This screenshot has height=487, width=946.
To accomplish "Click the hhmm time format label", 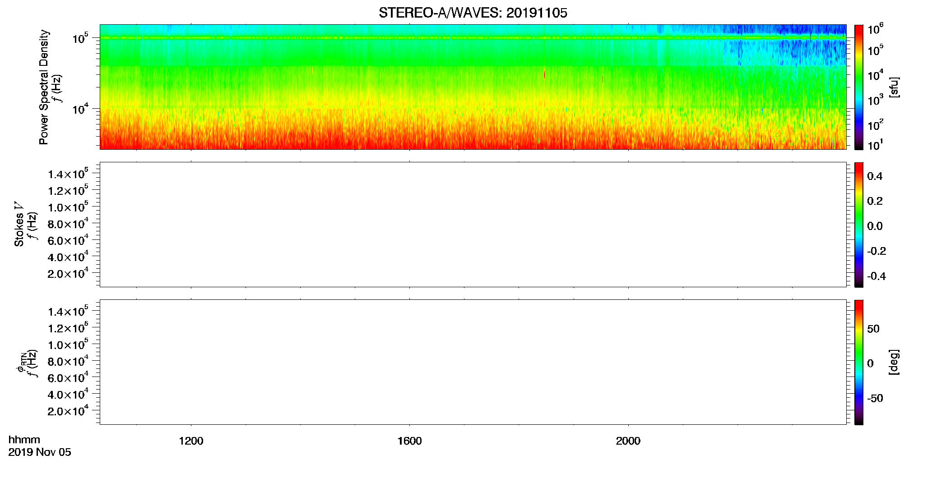I will pos(24,440).
